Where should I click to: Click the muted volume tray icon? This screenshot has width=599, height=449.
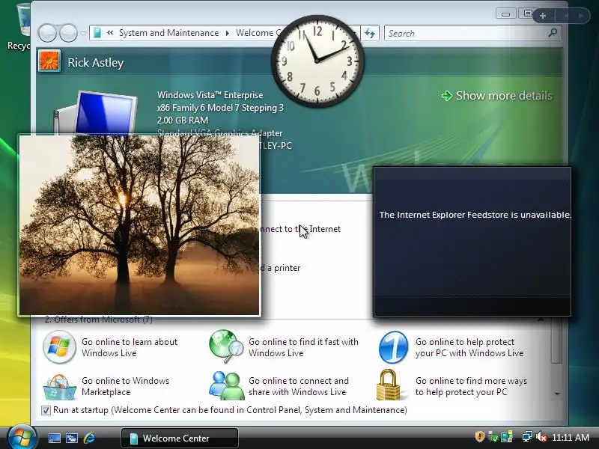(541, 436)
